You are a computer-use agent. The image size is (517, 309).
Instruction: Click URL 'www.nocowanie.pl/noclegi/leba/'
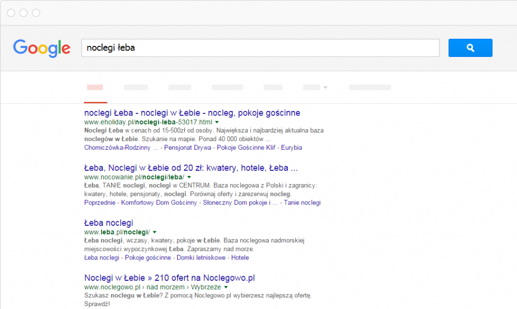point(134,177)
